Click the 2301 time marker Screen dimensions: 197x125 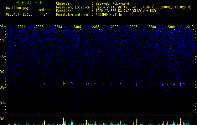[x=21, y=27]
